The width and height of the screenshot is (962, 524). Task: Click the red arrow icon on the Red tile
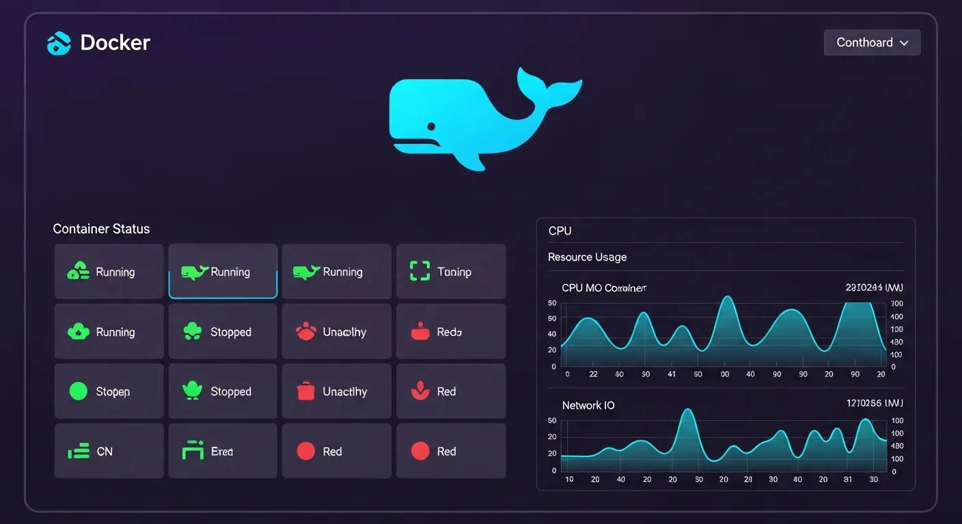click(420, 391)
